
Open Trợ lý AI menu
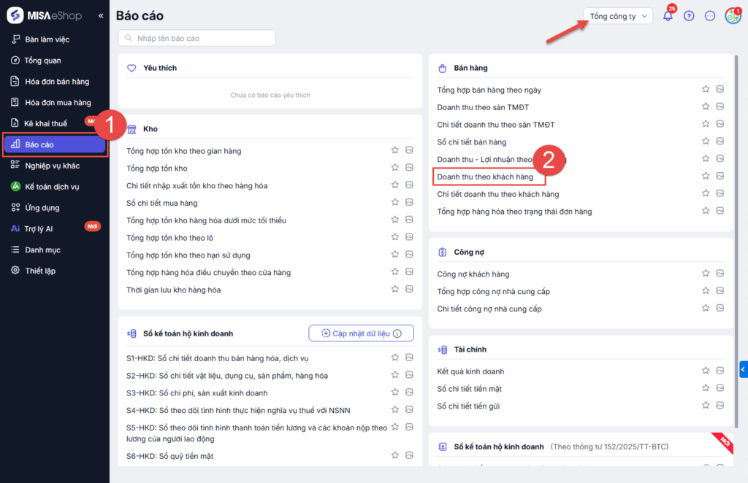coord(38,228)
